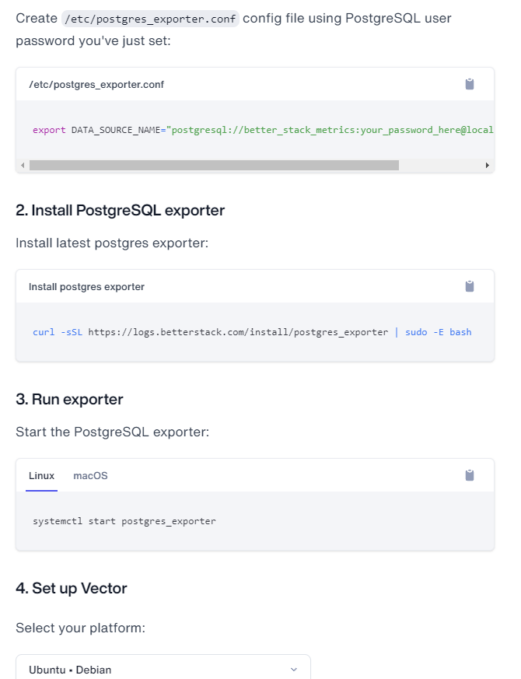Select the Linux tab
Screen dimensions: 521x679
click(42, 475)
